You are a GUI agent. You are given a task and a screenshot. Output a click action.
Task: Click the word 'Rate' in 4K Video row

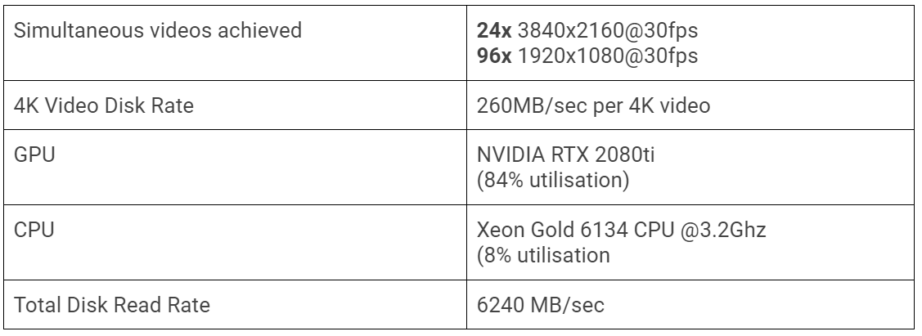173,105
